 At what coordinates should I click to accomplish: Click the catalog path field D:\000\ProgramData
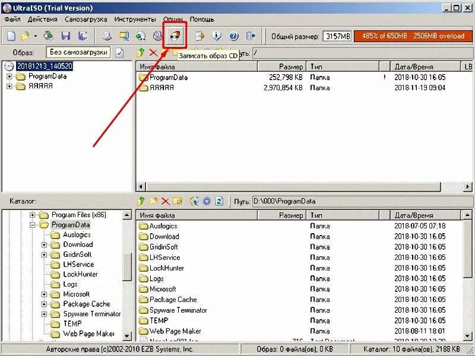(x=362, y=201)
